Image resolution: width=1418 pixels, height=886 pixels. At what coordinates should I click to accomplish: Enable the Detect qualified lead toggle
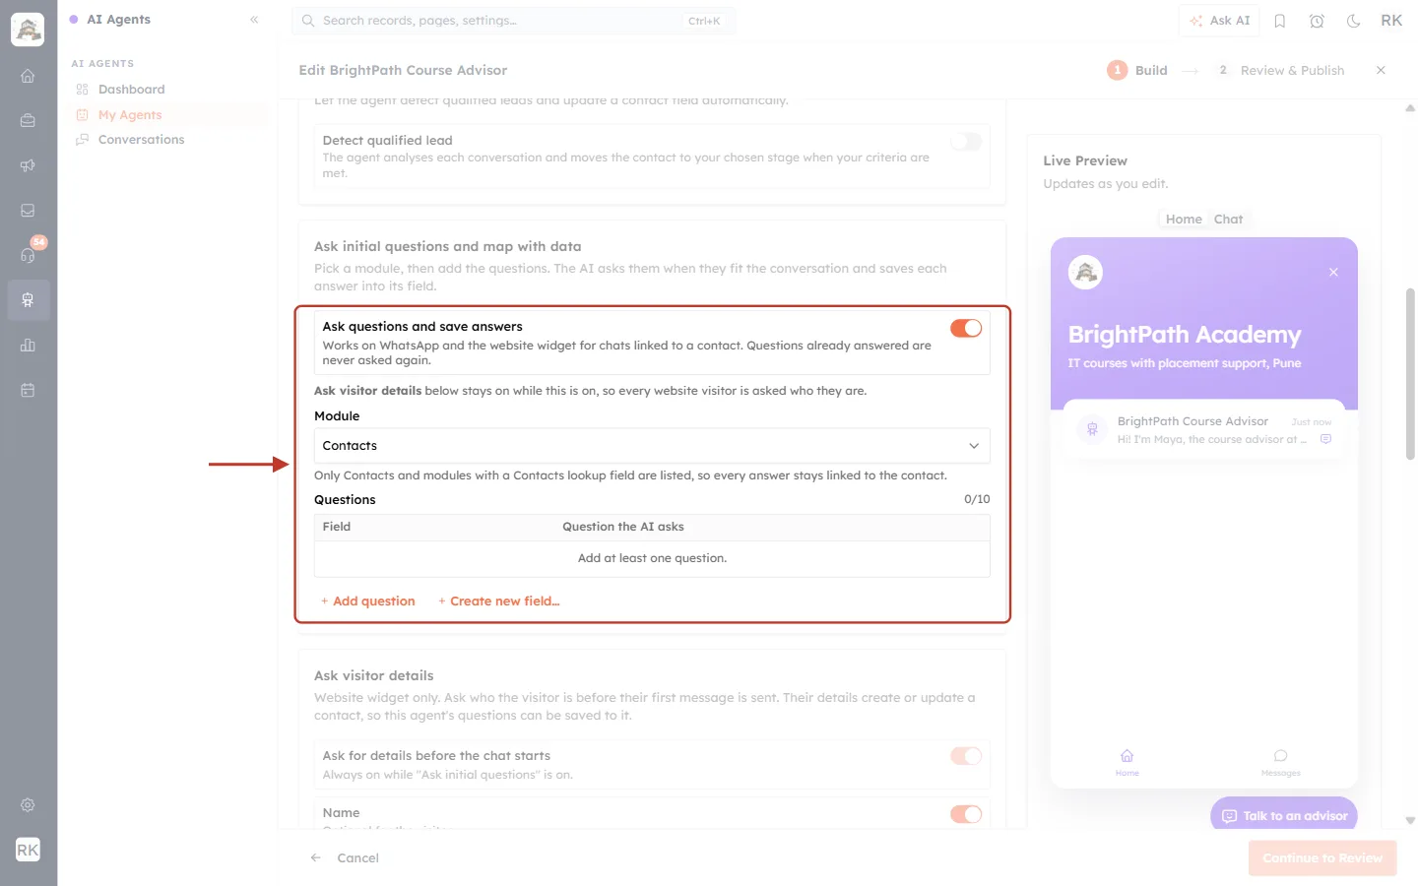(x=966, y=142)
